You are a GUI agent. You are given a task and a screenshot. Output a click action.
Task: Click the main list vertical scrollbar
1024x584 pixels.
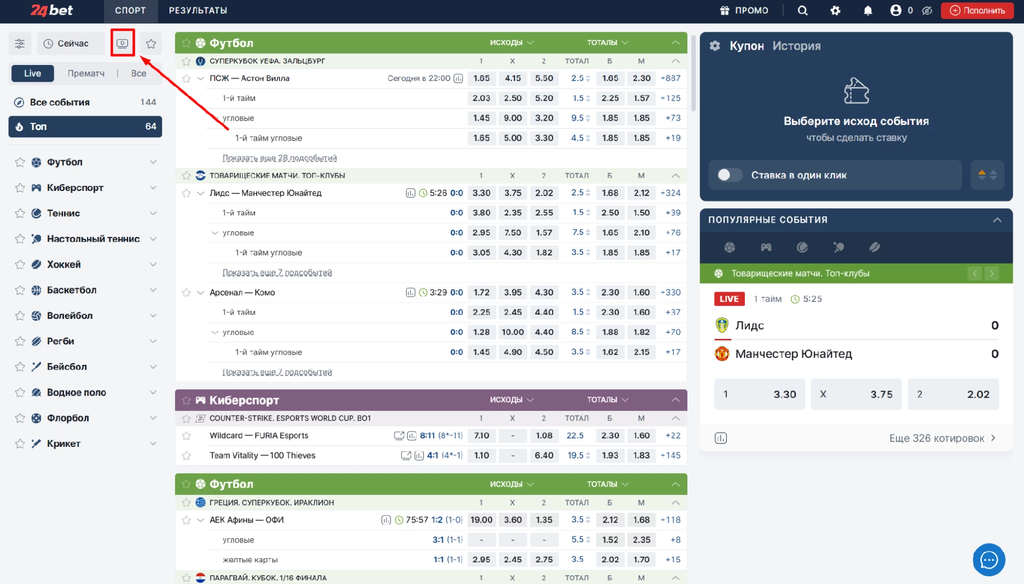[694, 73]
